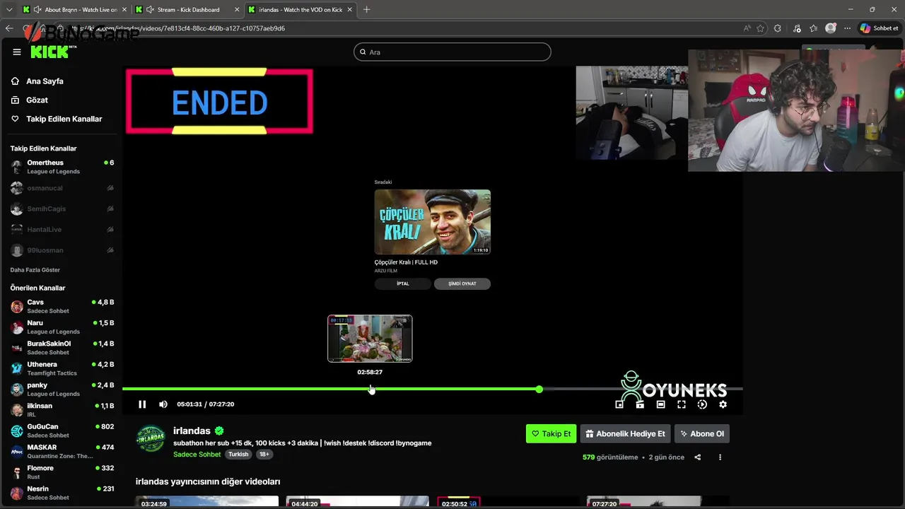The width and height of the screenshot is (905, 509).
Task: Open 03:24:59 video thumbnail
Action: tap(206, 501)
